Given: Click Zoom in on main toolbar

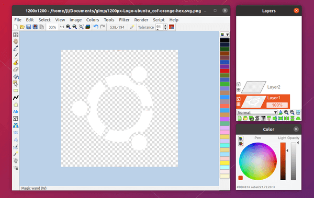Looking at the screenshot, I should pos(68,27).
